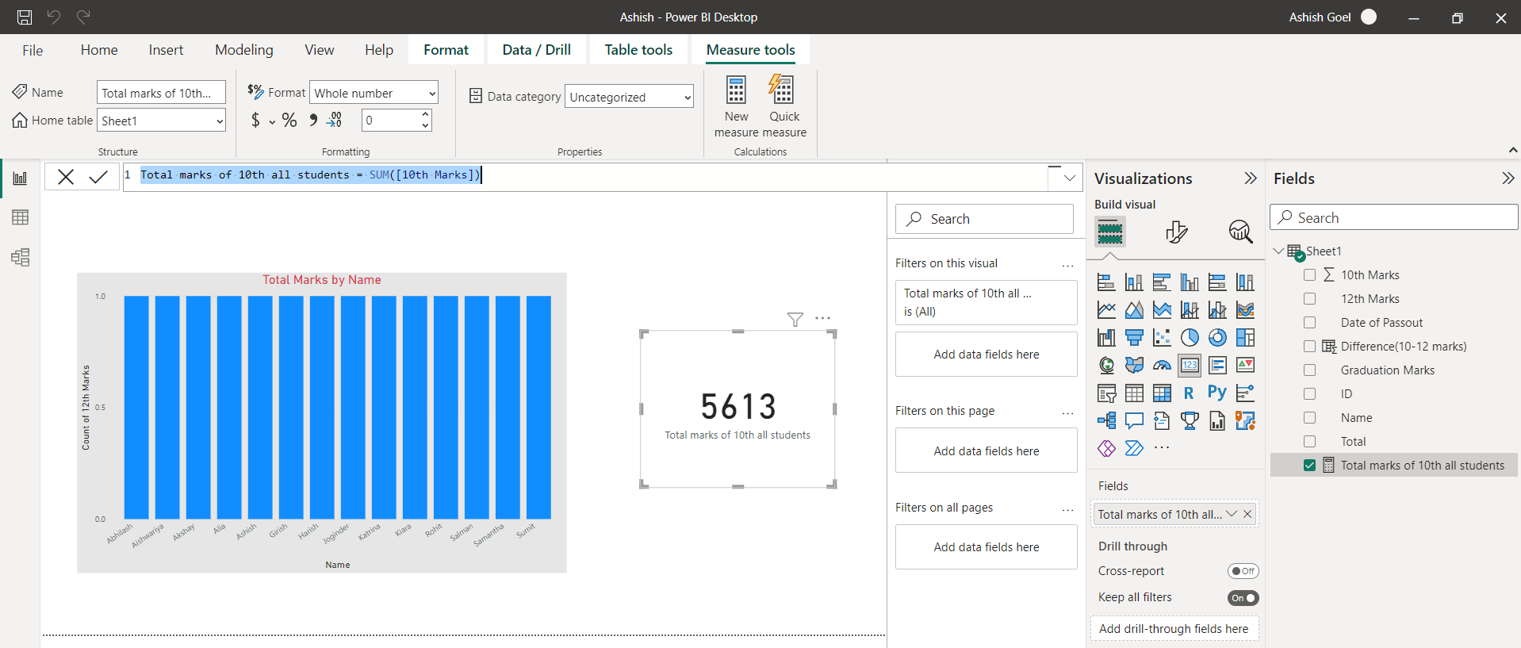Uncheck Total marks of 10th all students
Viewport: 1521px width, 648px height.
(1309, 465)
